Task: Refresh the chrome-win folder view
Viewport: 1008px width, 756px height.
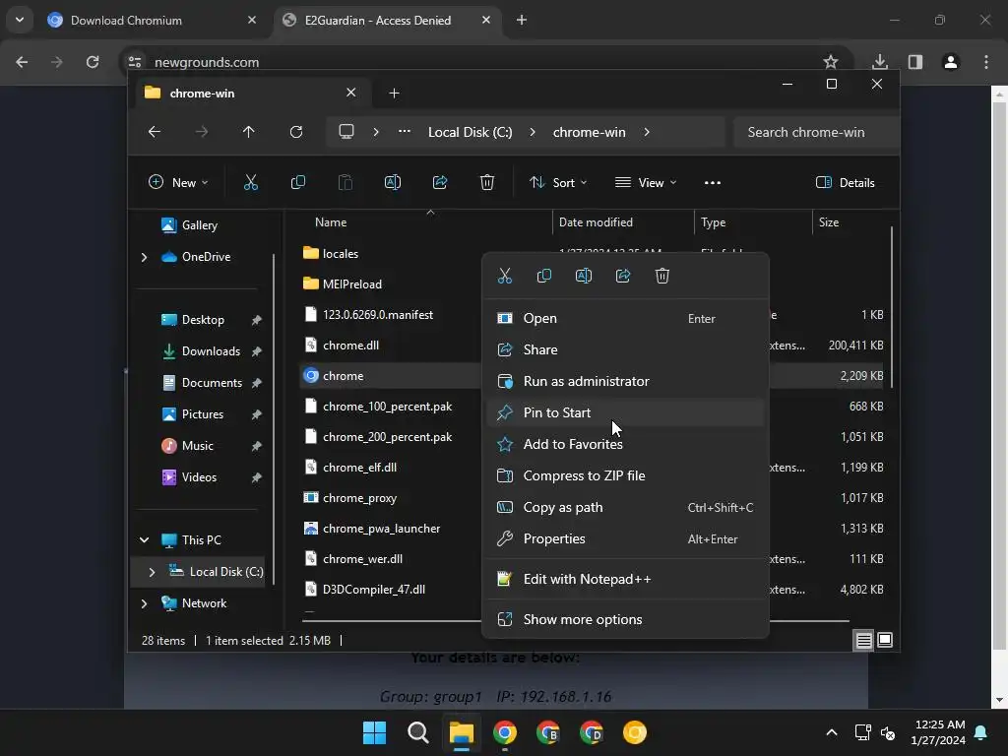Action: [296, 132]
